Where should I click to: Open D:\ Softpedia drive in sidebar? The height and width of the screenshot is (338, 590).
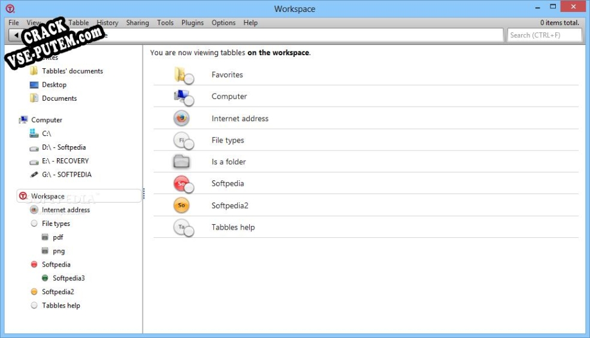[58, 147]
